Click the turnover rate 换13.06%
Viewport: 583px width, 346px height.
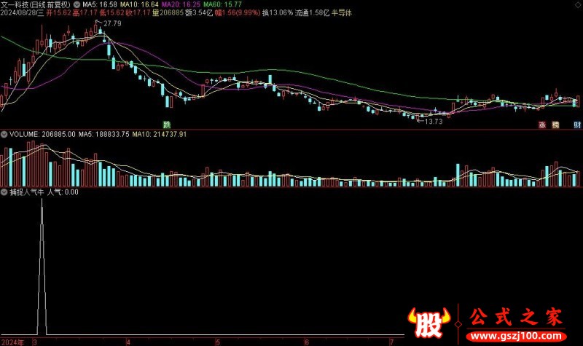[278, 13]
